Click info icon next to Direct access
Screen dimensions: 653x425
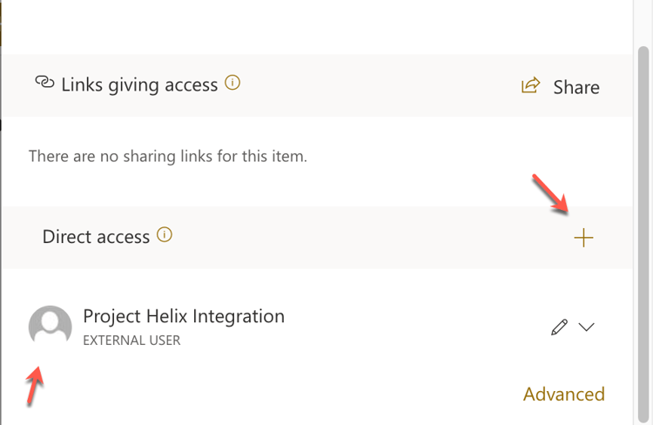point(165,235)
